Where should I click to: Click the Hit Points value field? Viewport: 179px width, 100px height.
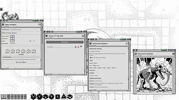(12, 39)
